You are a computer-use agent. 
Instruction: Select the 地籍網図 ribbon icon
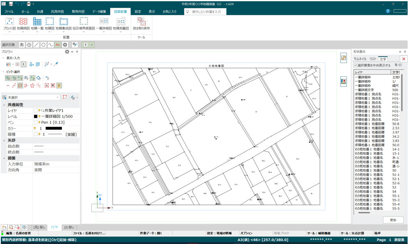[x=23, y=21]
